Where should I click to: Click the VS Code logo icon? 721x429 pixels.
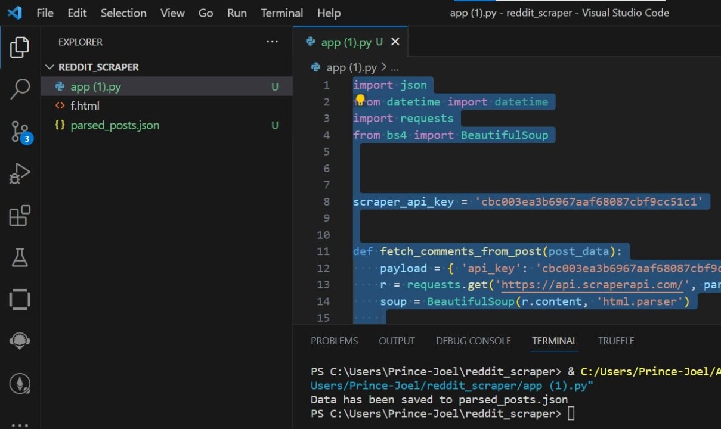pyautogui.click(x=13, y=13)
